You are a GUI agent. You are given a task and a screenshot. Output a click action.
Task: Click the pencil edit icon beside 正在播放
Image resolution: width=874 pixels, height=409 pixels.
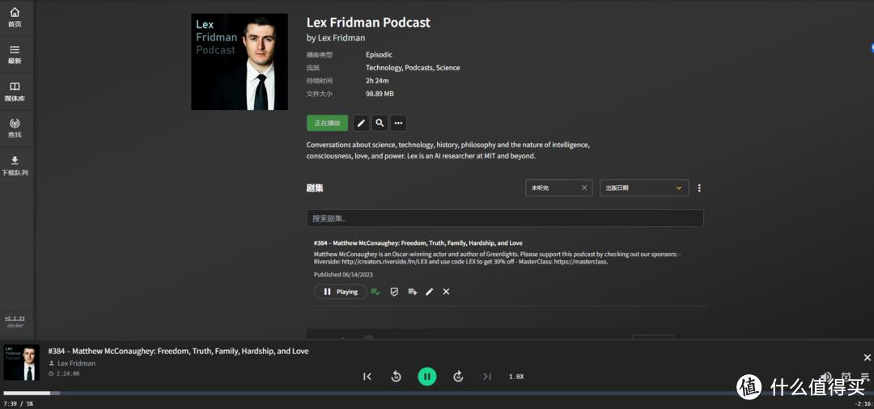click(x=361, y=123)
